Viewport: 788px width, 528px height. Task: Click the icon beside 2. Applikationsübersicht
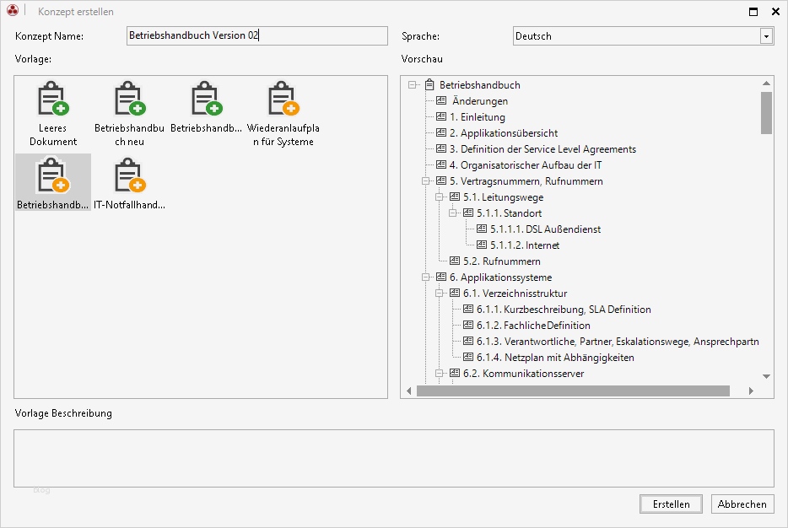click(x=441, y=133)
